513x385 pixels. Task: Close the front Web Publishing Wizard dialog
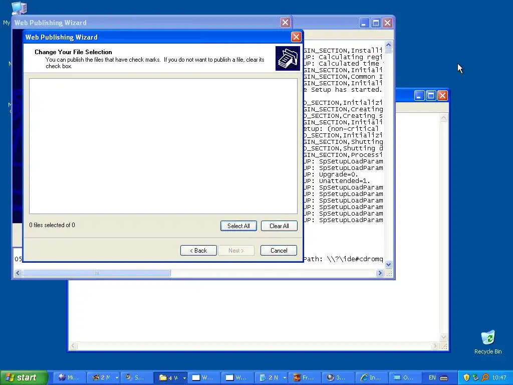pyautogui.click(x=296, y=37)
